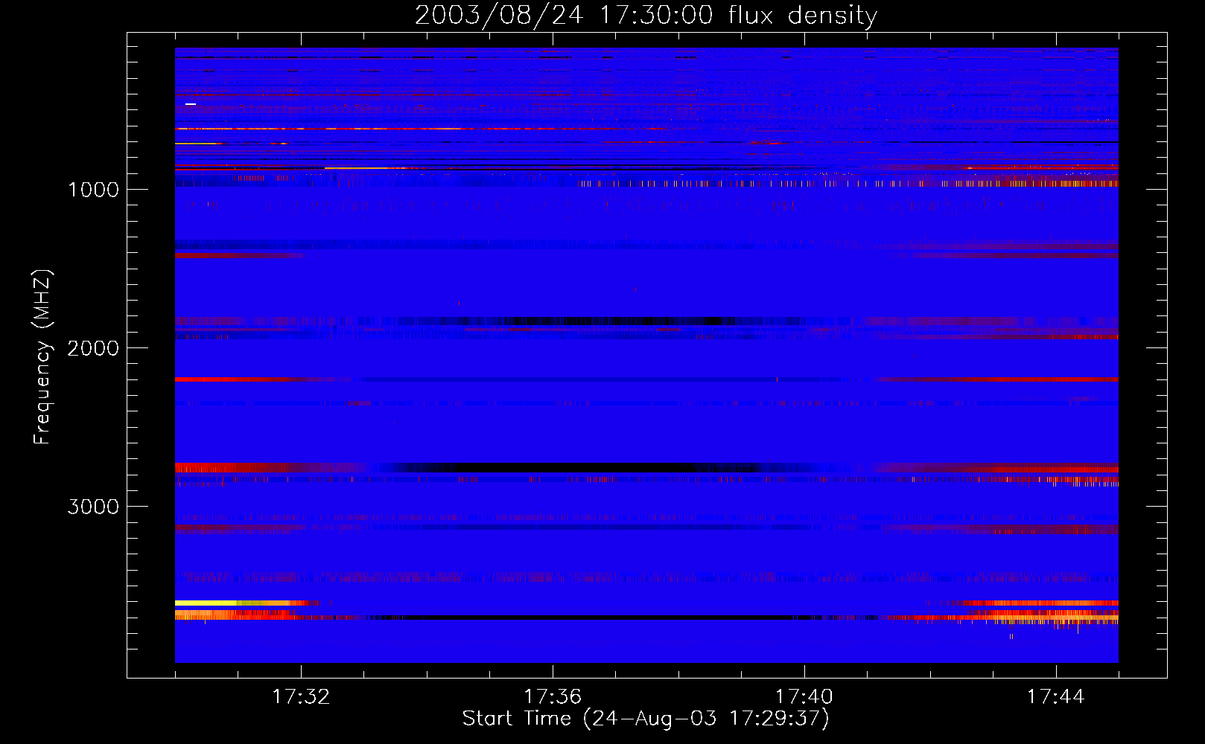Click the "17:36" time tick label
Image resolution: width=1205 pixels, height=744 pixels.
click(553, 697)
